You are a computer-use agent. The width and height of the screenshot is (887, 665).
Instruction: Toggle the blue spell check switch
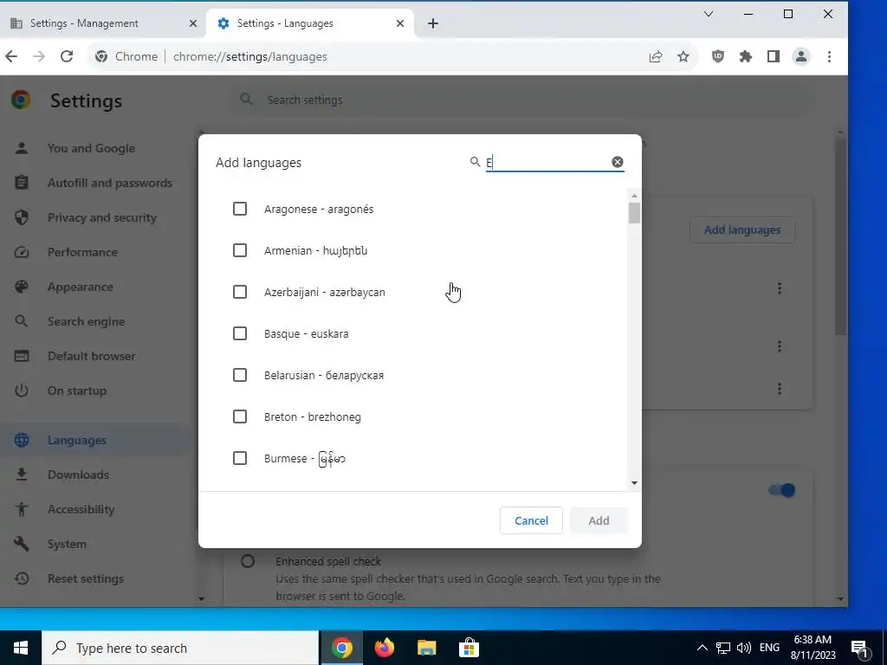point(782,490)
